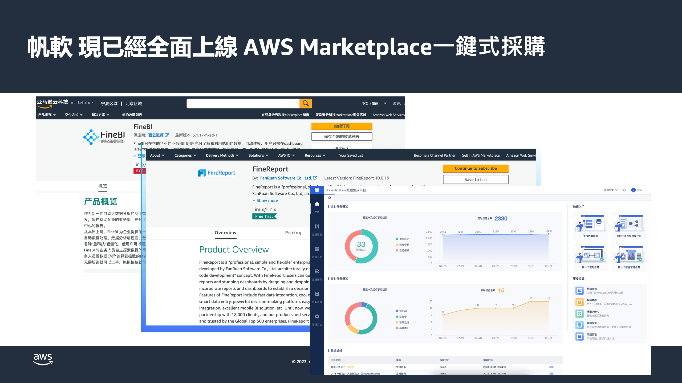The height and width of the screenshot is (383, 682).
Task: Open the 第一个数据管道任务 thumbnail
Action: pos(629,254)
